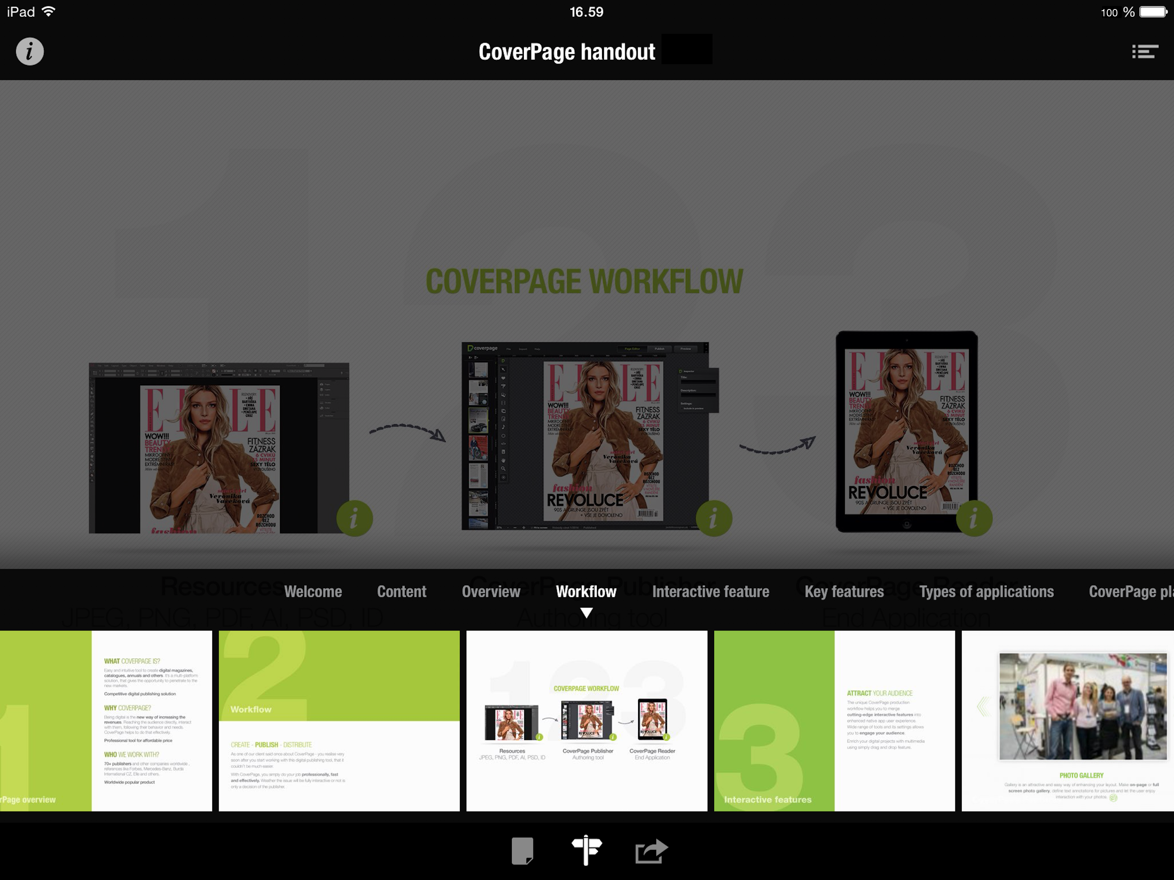The height and width of the screenshot is (880, 1174).
Task: Go to the Overview section
Action: tap(491, 591)
